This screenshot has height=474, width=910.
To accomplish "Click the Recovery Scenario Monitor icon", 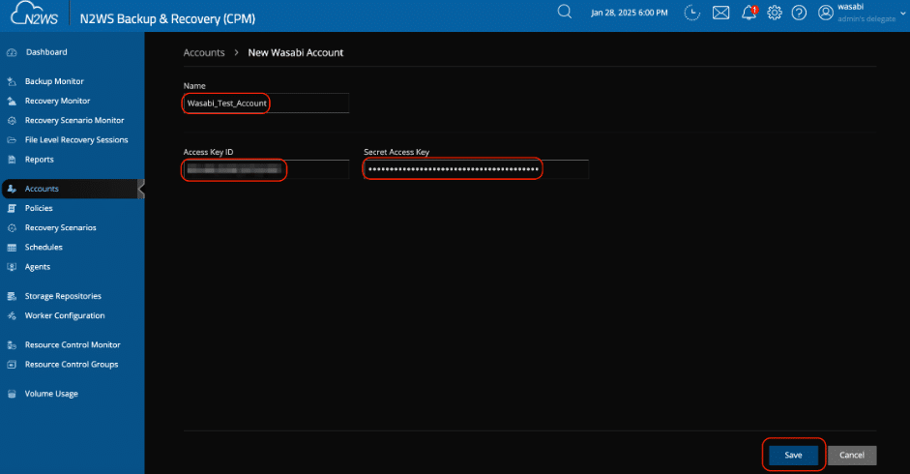I will click(12, 121).
